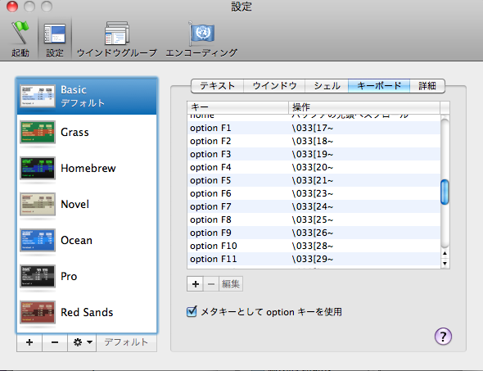The width and height of the screenshot is (483, 371).
Task: Switch to the シェル tab
Action: (x=327, y=86)
